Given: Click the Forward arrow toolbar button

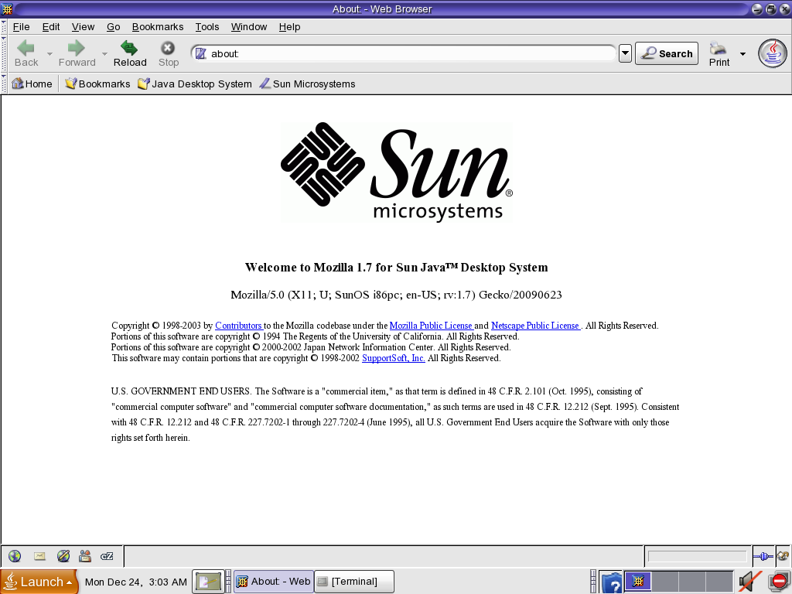Looking at the screenshot, I should coord(77,53).
